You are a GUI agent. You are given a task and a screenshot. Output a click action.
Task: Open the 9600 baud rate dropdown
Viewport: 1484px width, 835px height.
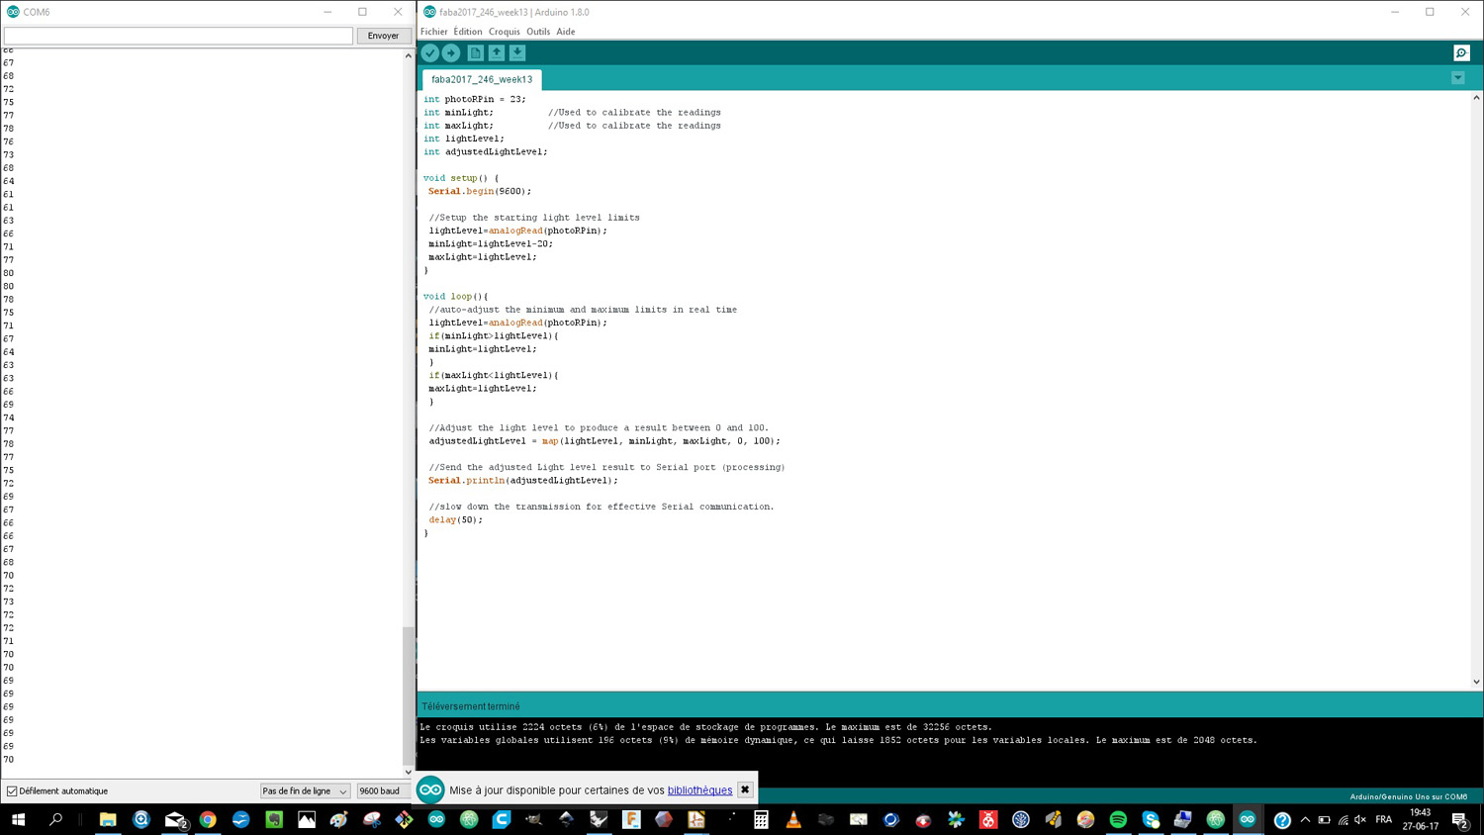(384, 791)
